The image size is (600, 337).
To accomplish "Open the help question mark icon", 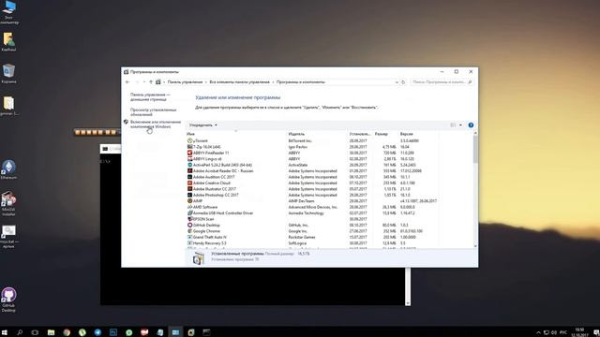I will tap(471, 125).
